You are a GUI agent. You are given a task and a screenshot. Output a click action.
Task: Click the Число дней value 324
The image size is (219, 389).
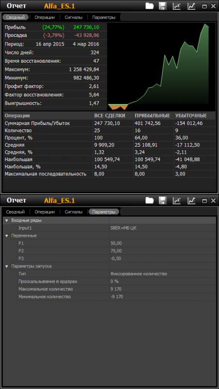pos(95,53)
